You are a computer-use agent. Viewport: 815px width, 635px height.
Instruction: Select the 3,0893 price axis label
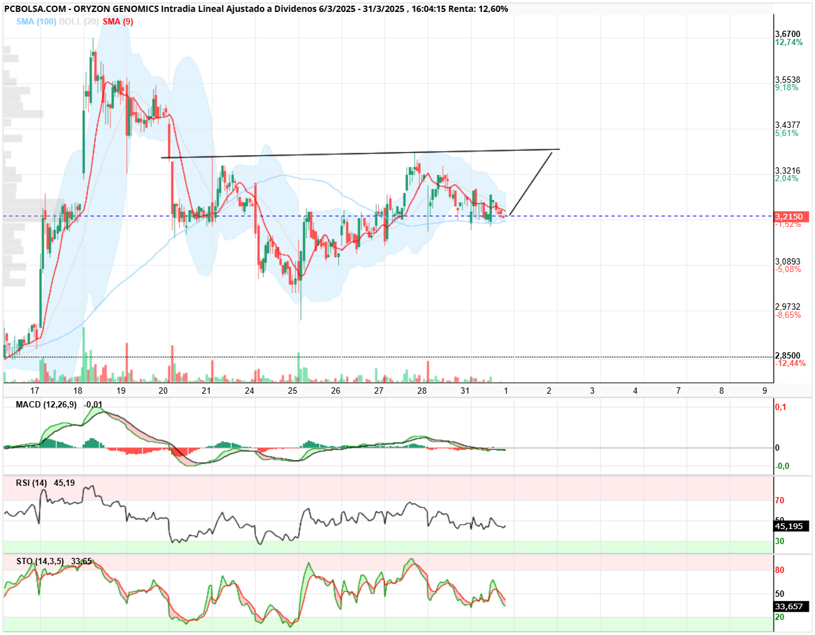pyautogui.click(x=787, y=261)
